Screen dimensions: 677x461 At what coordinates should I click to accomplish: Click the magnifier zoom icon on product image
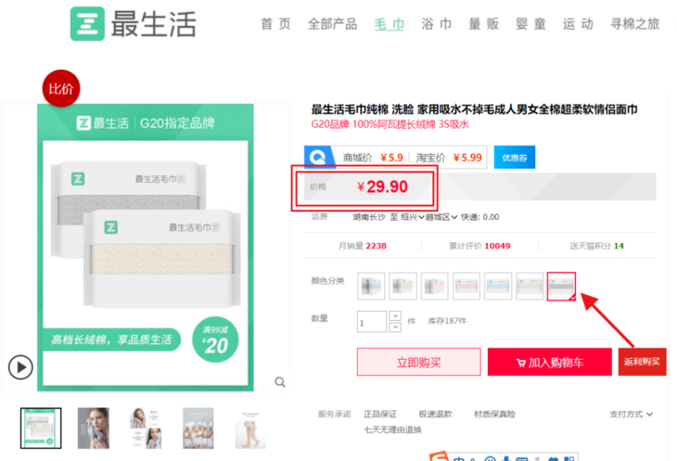(x=280, y=382)
